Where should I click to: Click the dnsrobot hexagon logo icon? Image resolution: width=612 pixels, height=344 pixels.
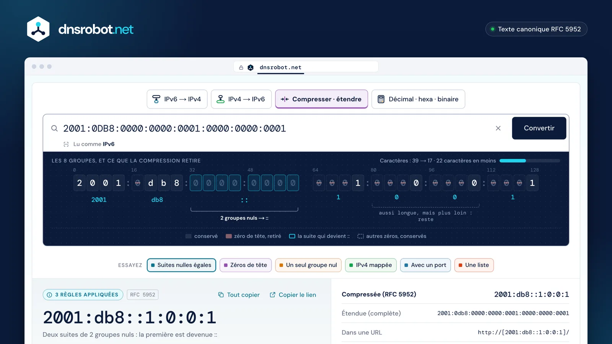38,29
